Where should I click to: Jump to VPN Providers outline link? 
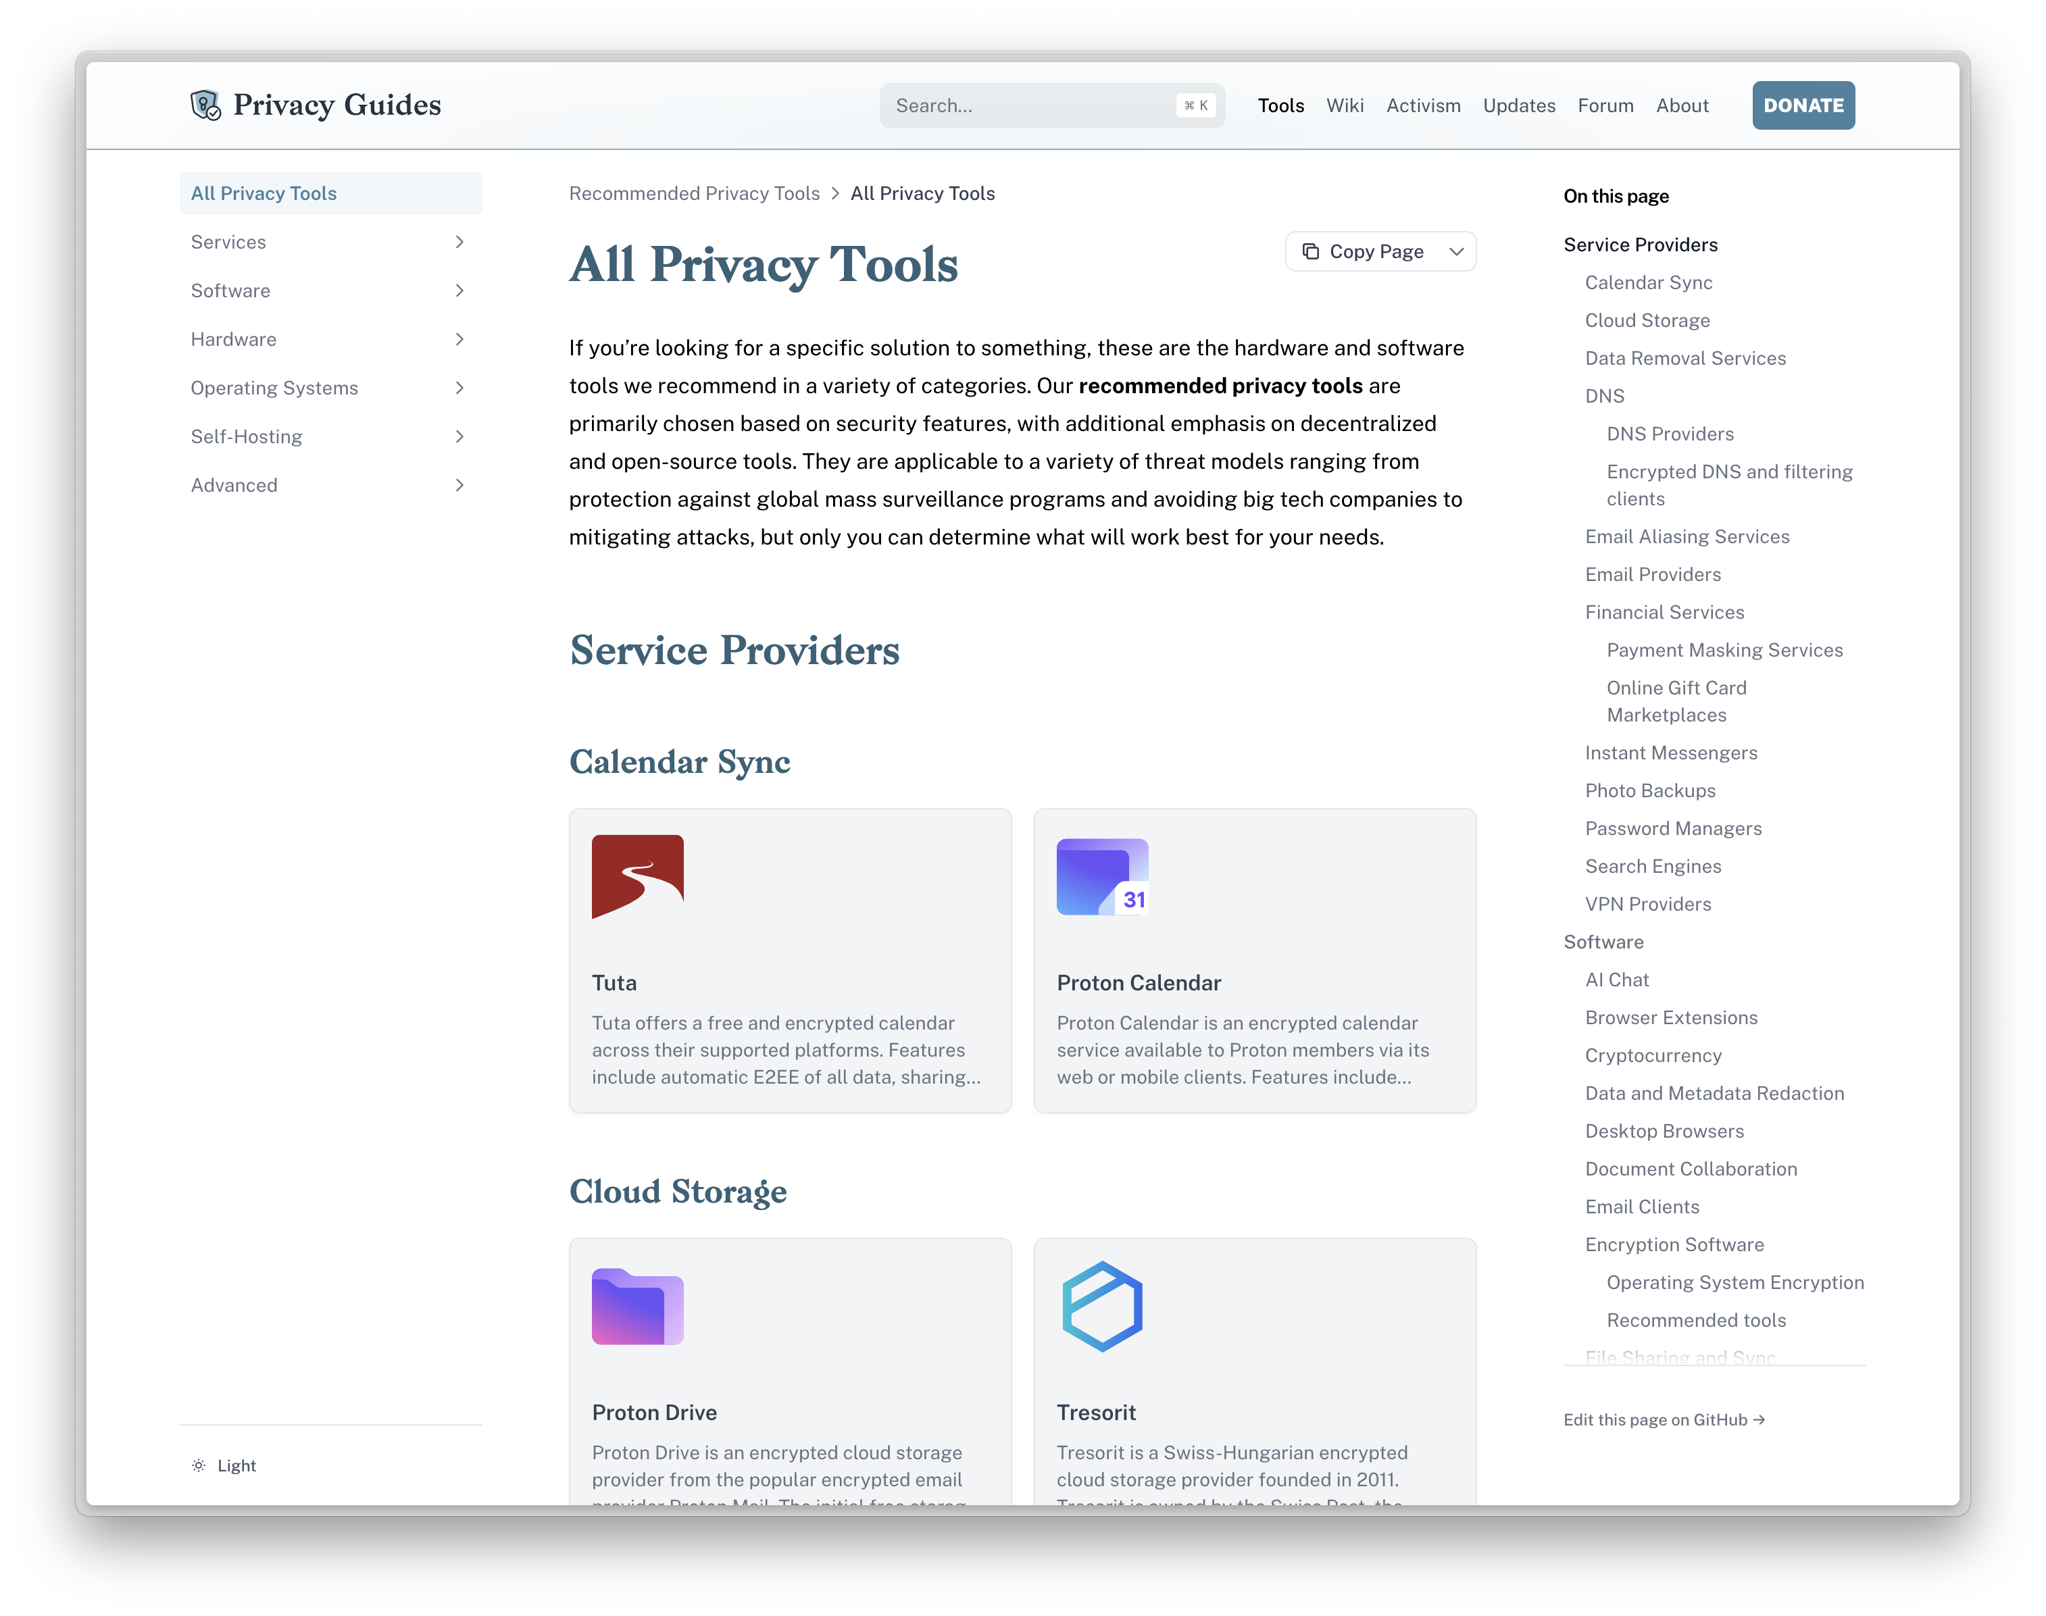coord(1647,905)
